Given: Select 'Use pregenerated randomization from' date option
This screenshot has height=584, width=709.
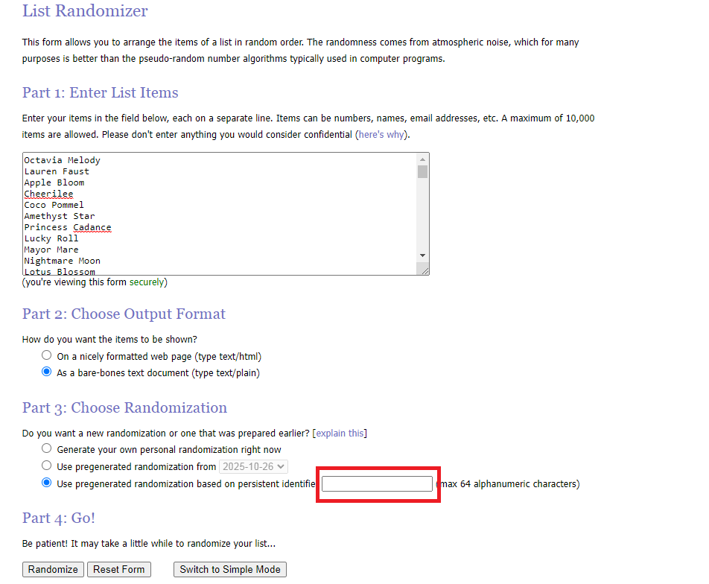Looking at the screenshot, I should tap(47, 466).
